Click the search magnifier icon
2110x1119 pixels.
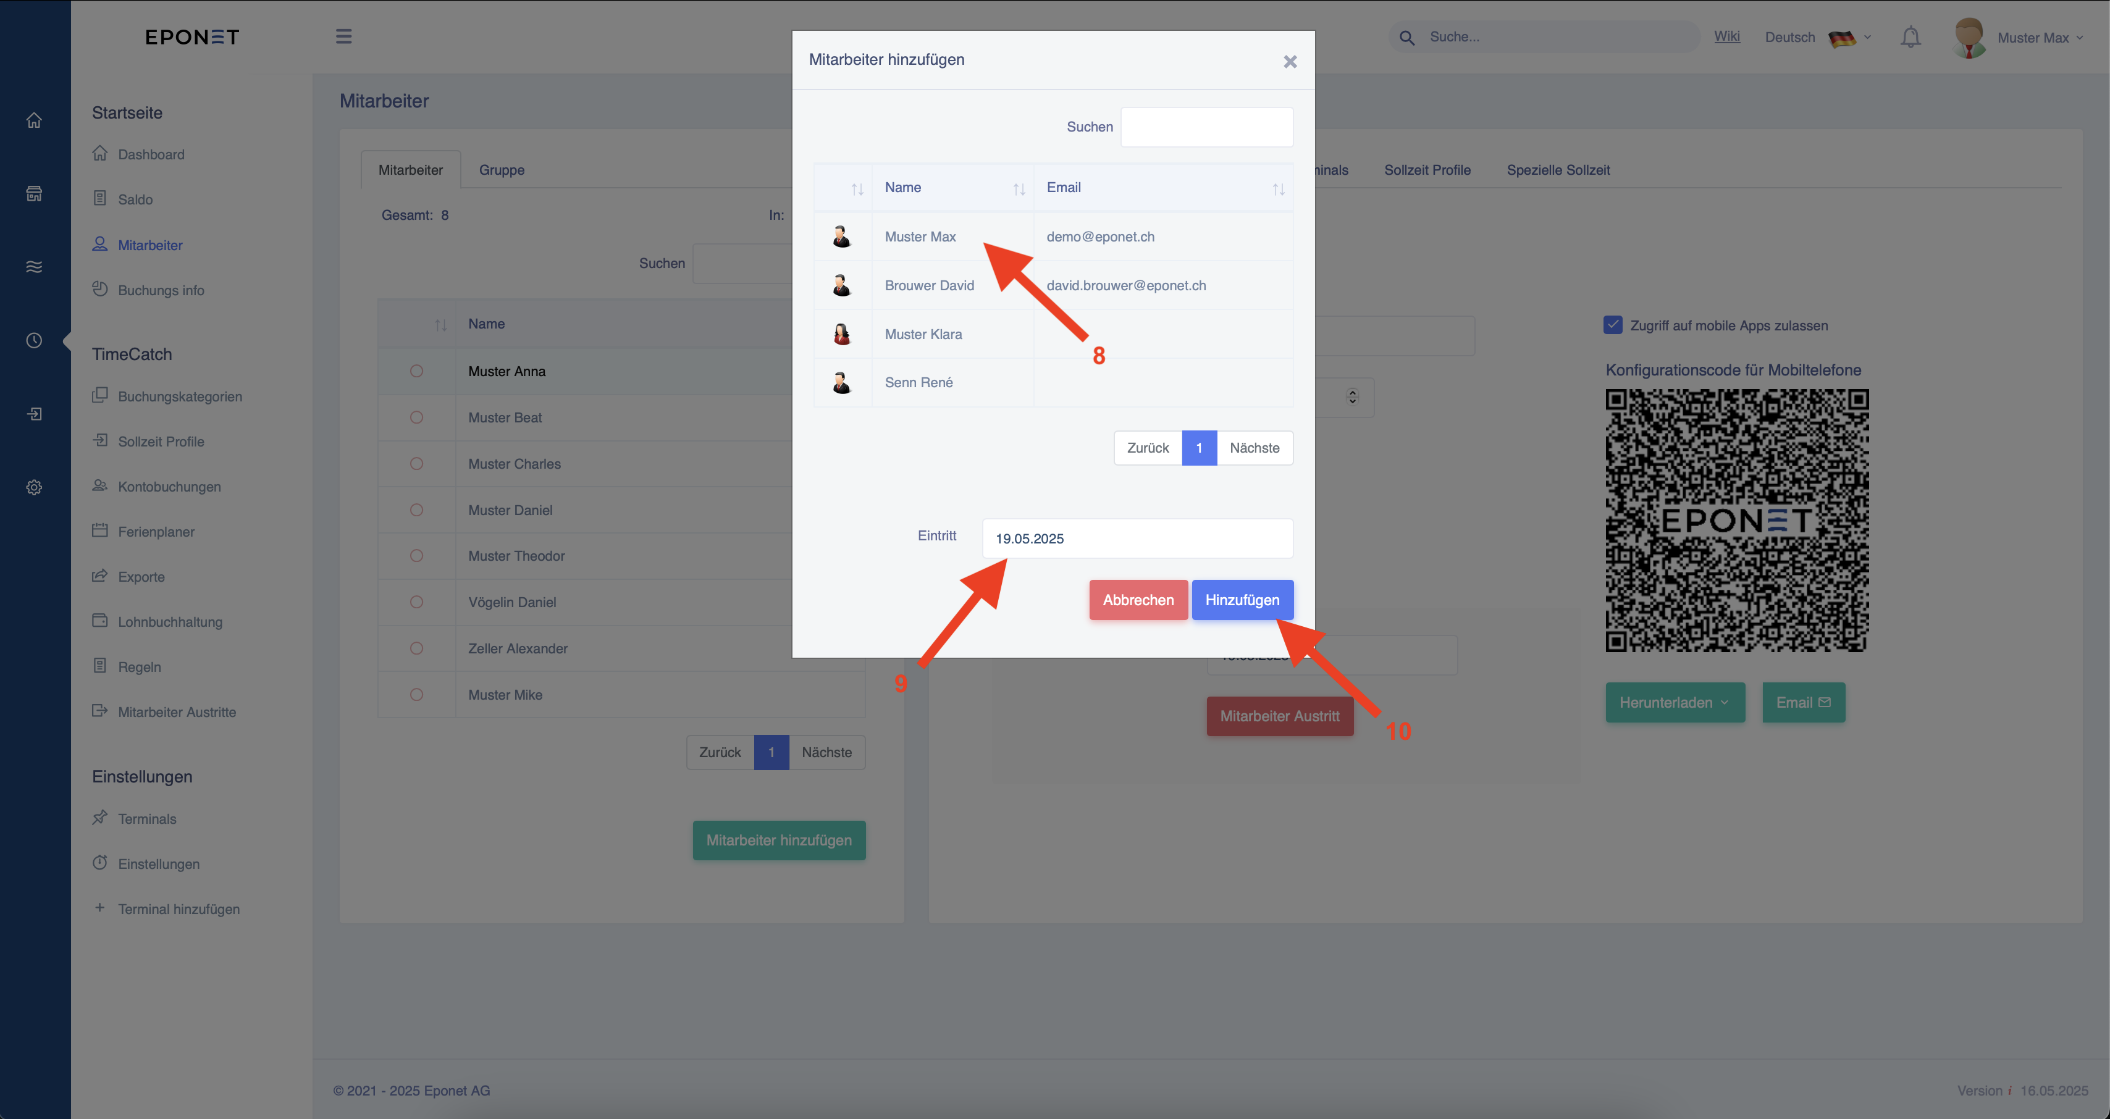(1406, 38)
